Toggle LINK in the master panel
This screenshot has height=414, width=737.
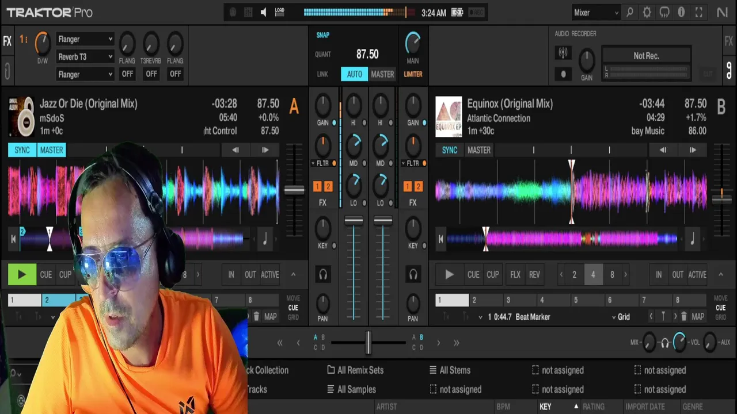click(x=322, y=74)
